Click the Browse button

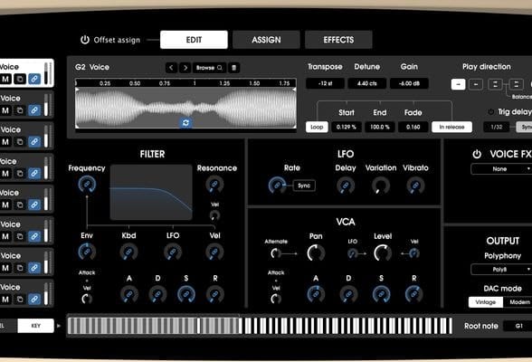click(209, 68)
